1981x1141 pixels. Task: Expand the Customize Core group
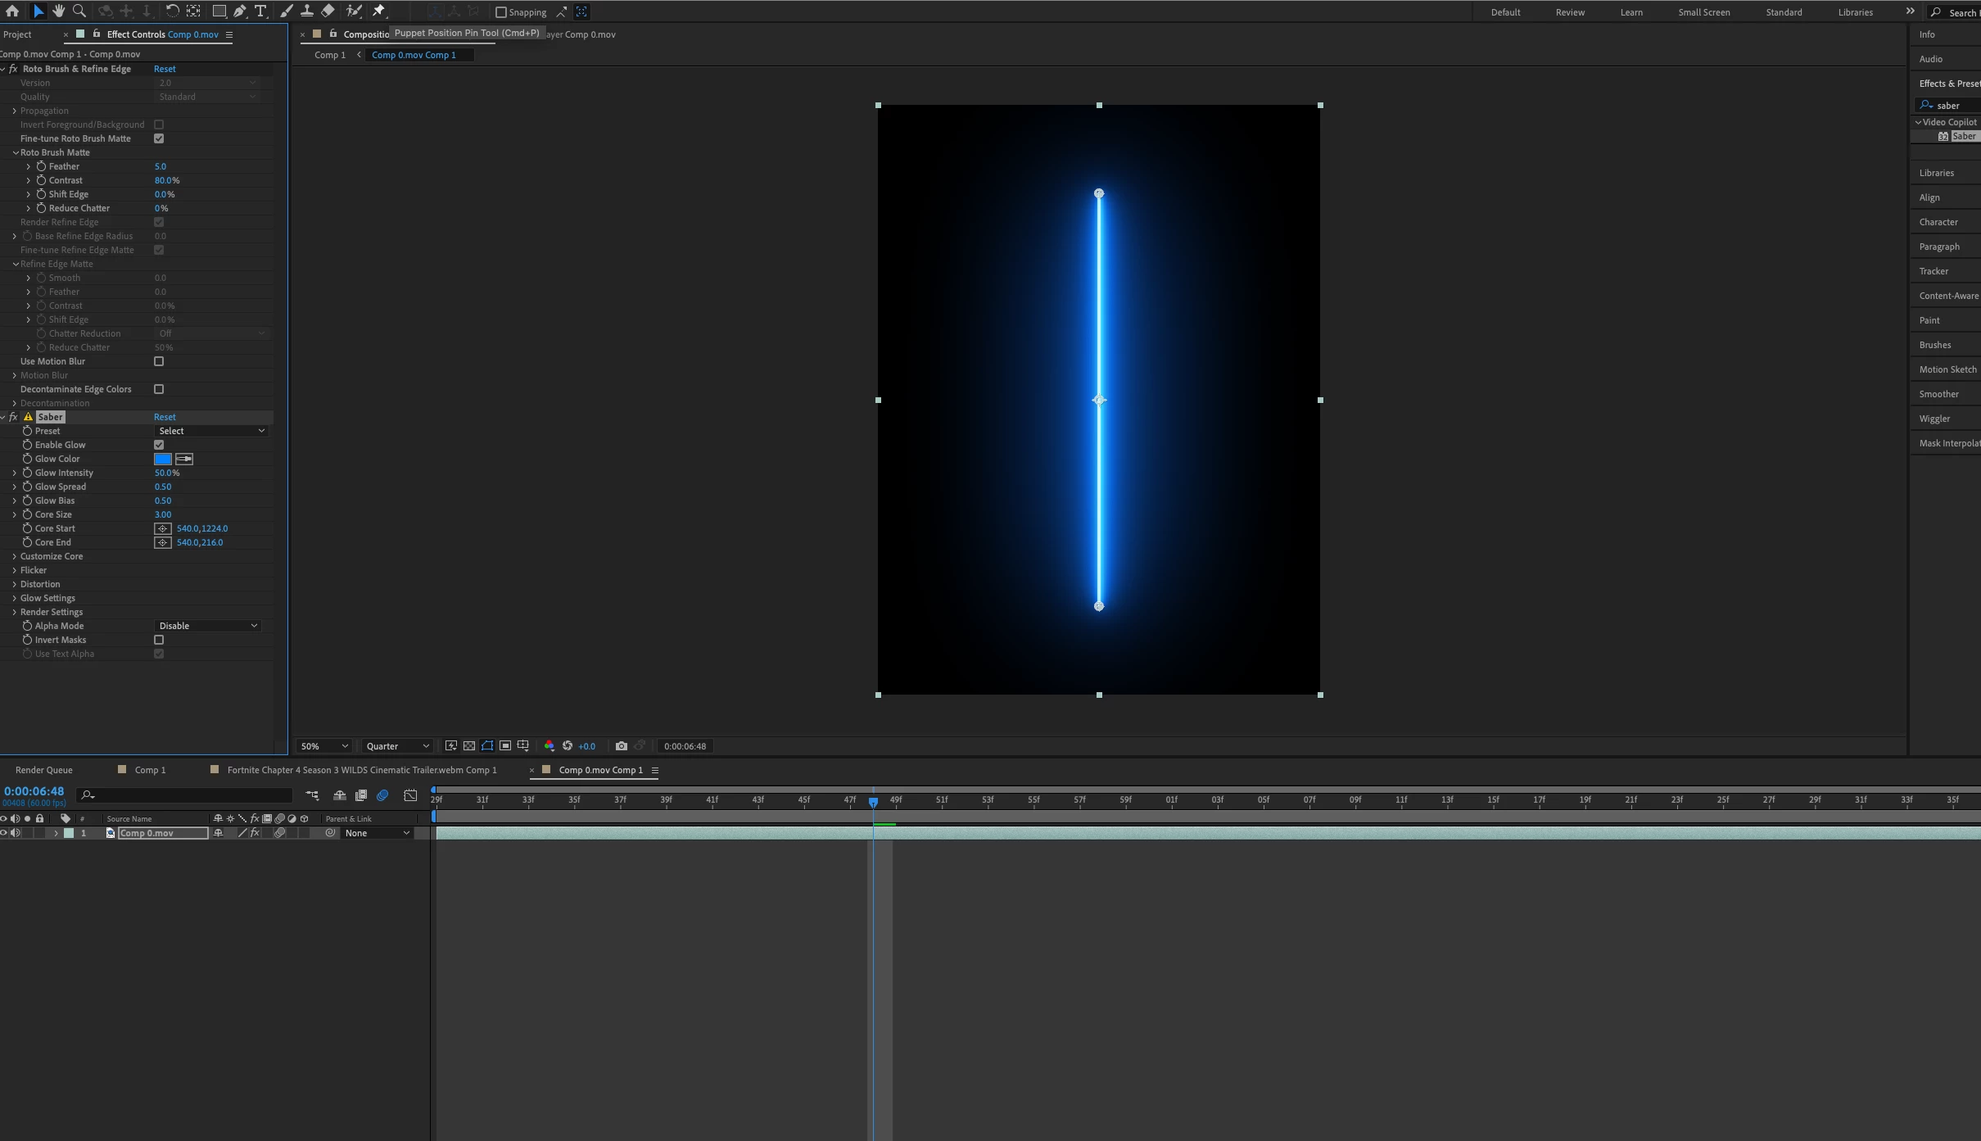(14, 556)
